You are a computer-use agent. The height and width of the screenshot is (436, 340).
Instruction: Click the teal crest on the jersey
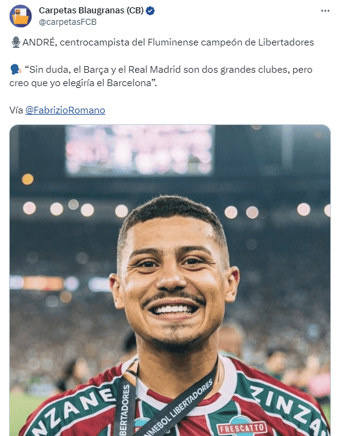coord(142,427)
